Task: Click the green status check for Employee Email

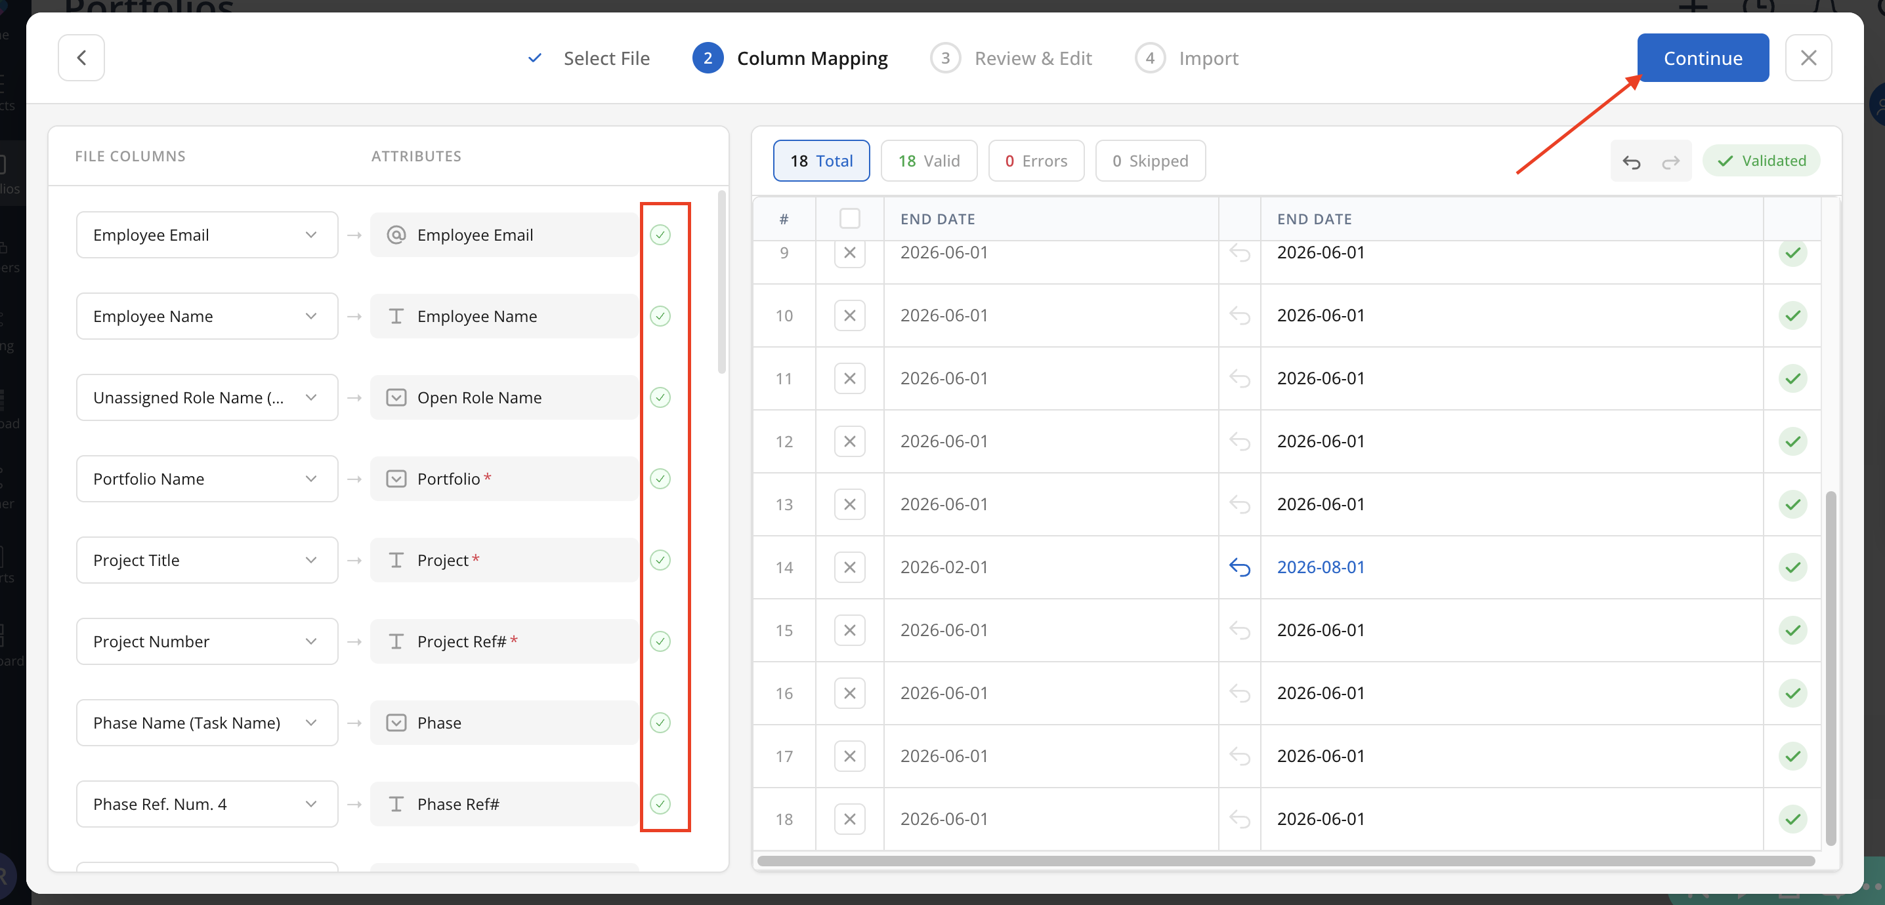Action: point(660,235)
